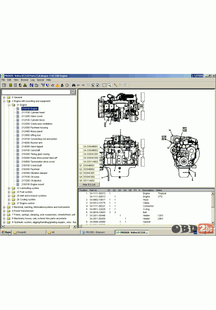
Task: Click the Description column header
Action: tap(148, 190)
